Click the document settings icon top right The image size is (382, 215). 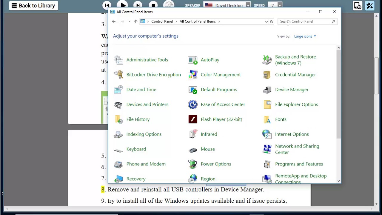tap(357, 6)
